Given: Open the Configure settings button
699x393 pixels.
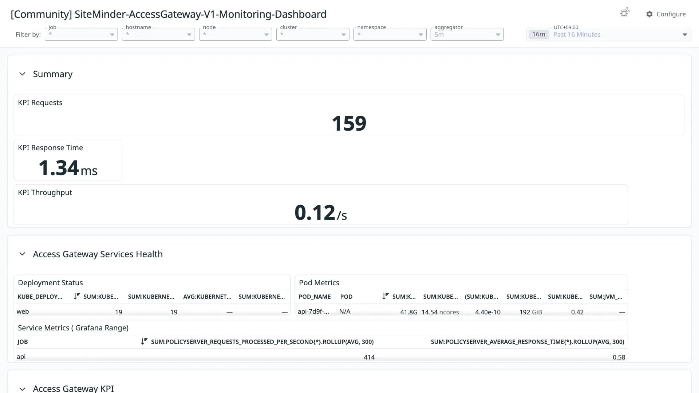Looking at the screenshot, I should (x=666, y=14).
